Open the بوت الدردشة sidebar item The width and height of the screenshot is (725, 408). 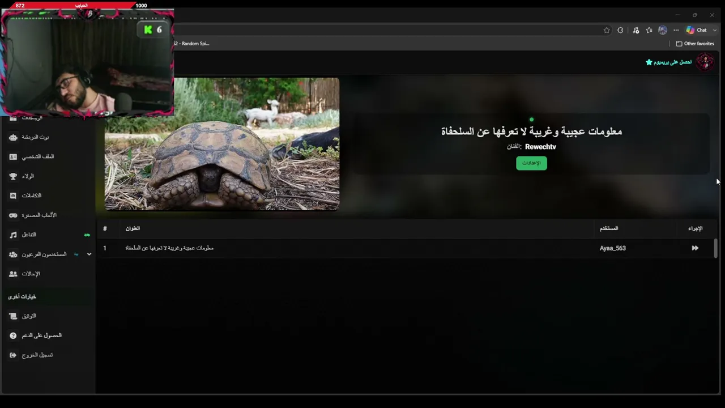point(36,137)
